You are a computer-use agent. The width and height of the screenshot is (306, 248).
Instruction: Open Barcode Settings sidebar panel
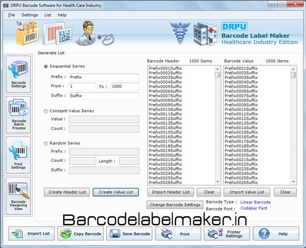[18, 74]
